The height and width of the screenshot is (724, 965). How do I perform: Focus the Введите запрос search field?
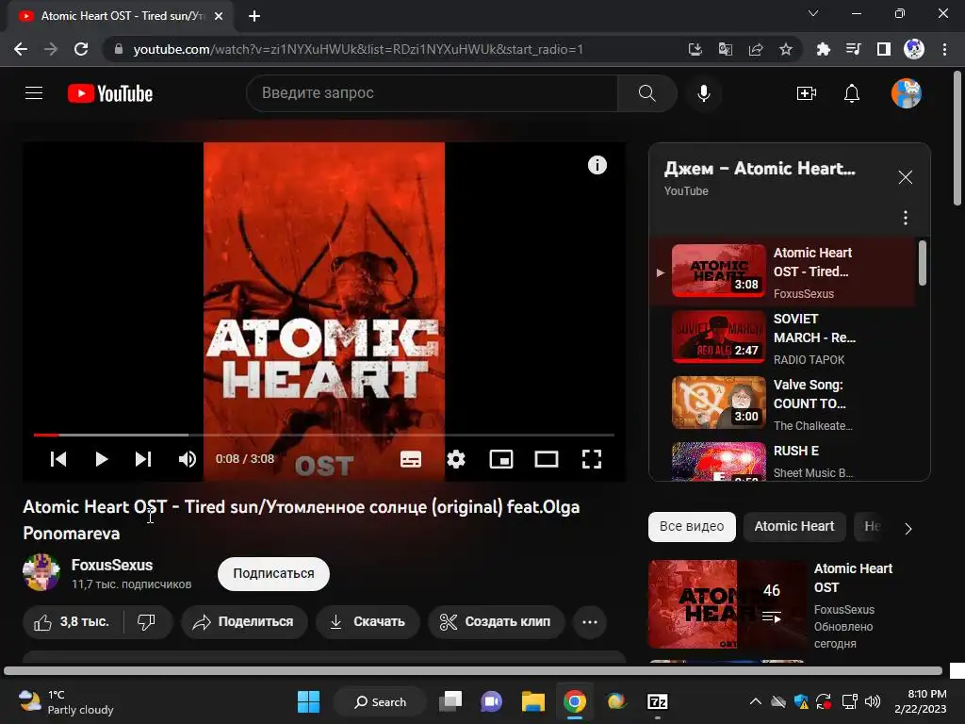[x=432, y=93]
